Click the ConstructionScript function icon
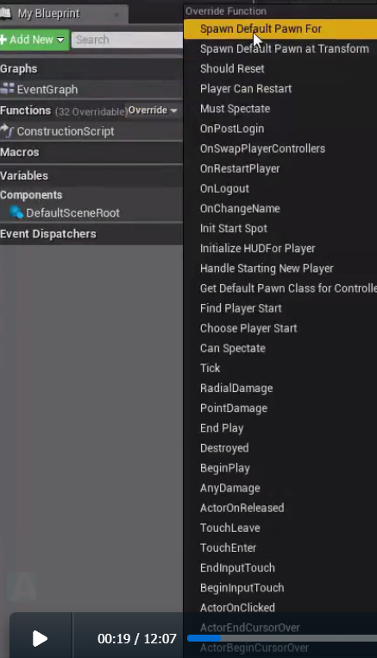Viewport: 377px width, 658px height. 7,130
